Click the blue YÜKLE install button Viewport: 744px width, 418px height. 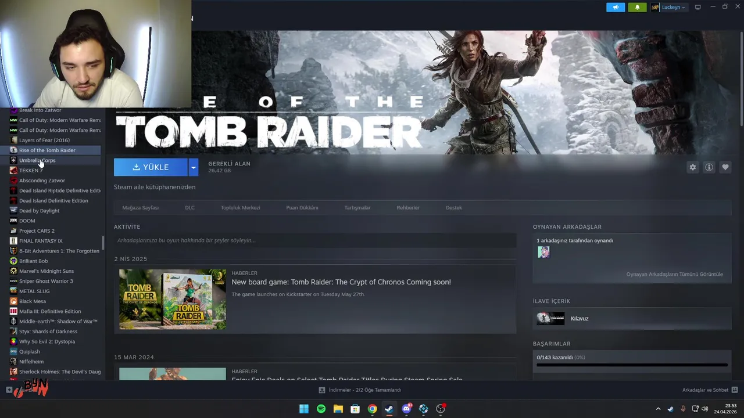(151, 167)
